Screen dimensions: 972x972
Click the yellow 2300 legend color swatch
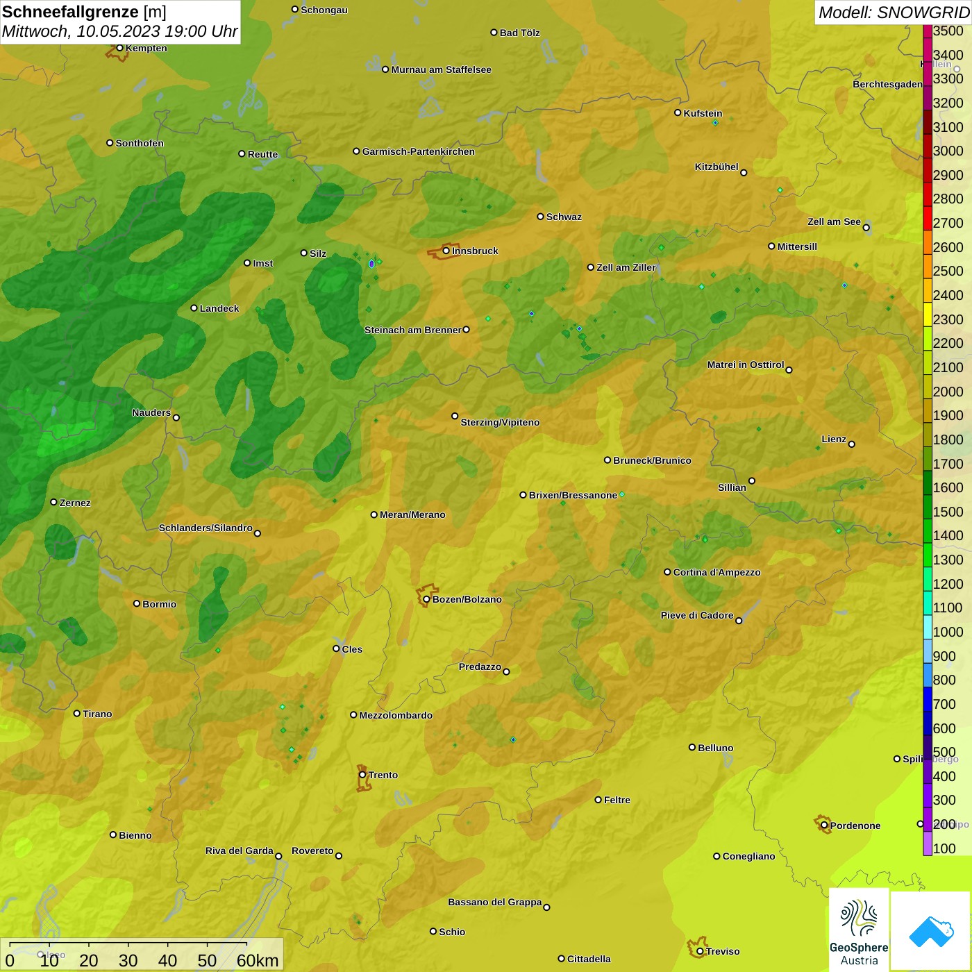point(928,315)
